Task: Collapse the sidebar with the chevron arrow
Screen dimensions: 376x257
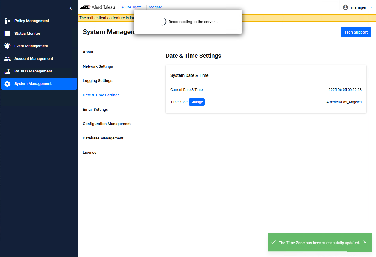Action: pyautogui.click(x=71, y=8)
